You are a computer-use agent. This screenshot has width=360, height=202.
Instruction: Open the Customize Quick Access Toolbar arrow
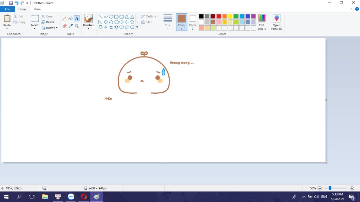pyautogui.click(x=27, y=3)
